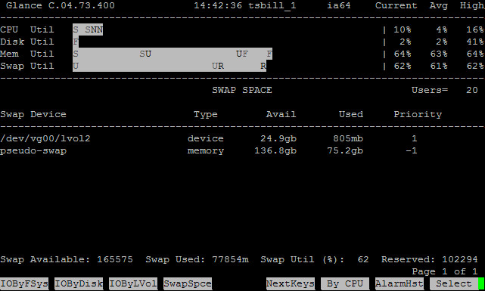Viewport: 485px width, 291px height.
Task: Click the Disk Util bar
Action: point(76,42)
